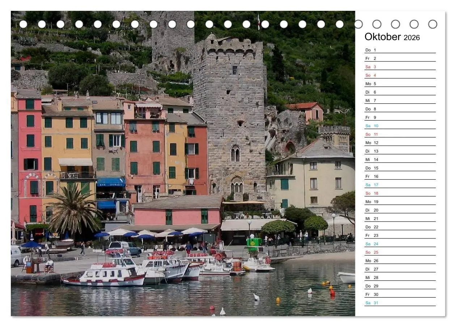
Task: Select the red row 'So 11'
Action: click(x=400, y=134)
